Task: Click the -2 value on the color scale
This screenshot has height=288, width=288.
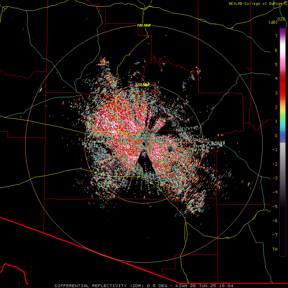Action: (x=275, y=164)
